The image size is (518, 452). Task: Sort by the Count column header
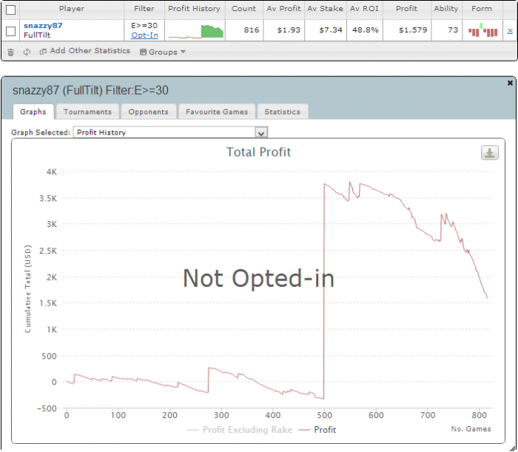(243, 9)
